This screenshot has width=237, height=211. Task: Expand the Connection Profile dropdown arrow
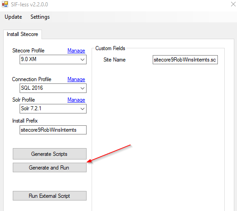pyautogui.click(x=82, y=88)
